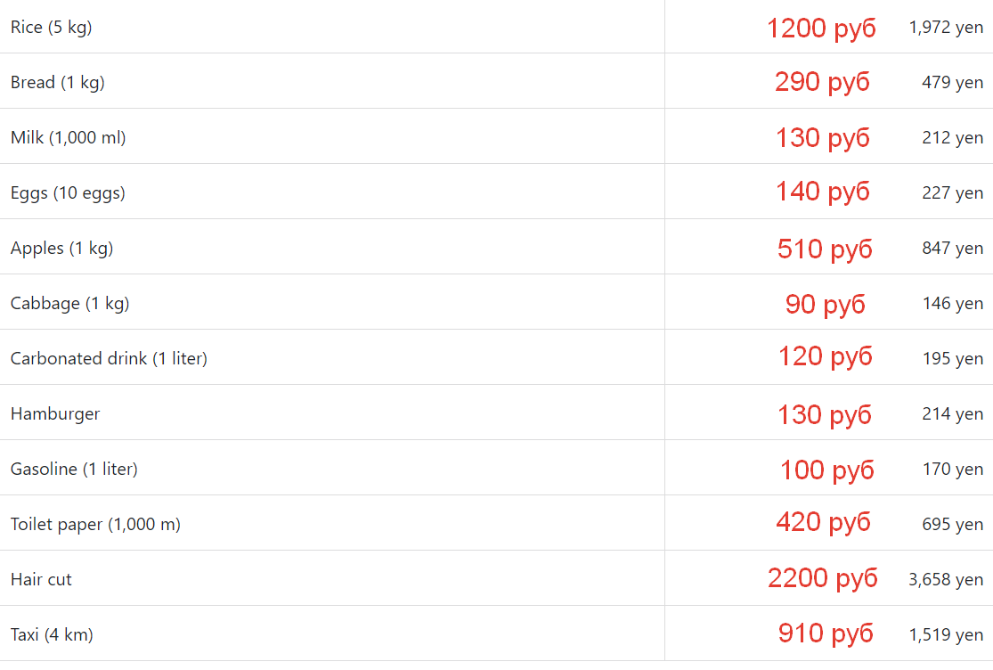Select the 140 руб eggs price
Image resolution: width=993 pixels, height=670 pixels.
click(823, 192)
